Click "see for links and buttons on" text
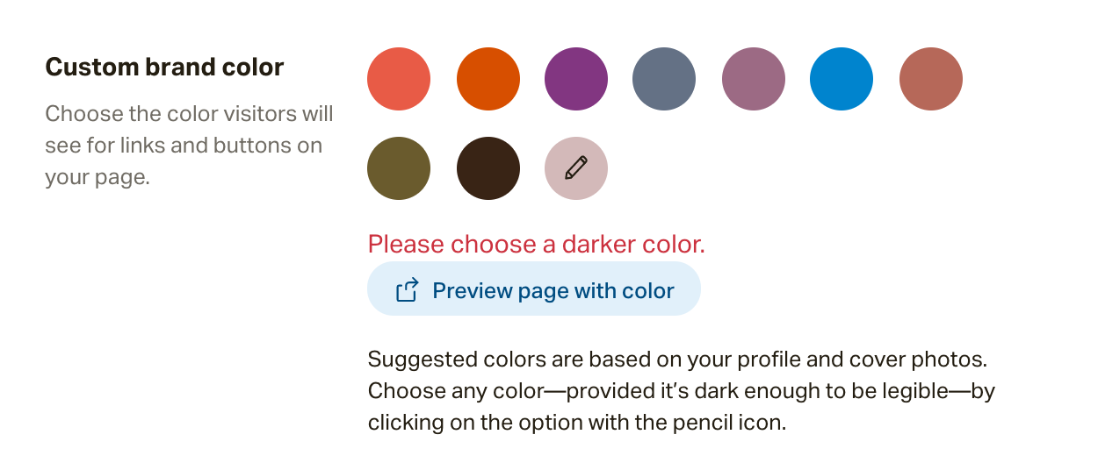The width and height of the screenshot is (1098, 463). 184,146
